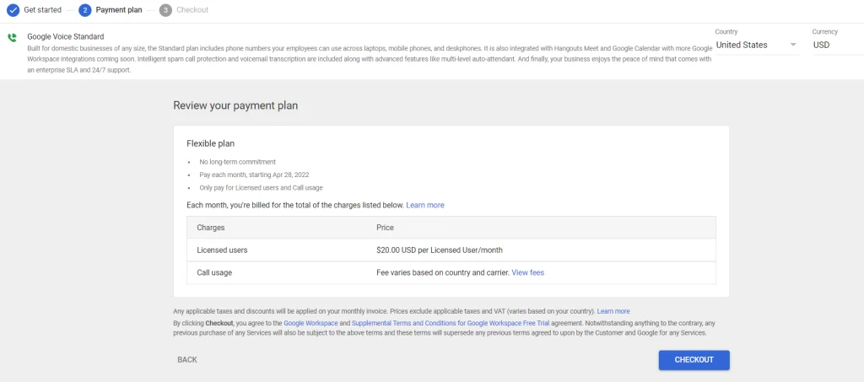
Task: Click the step 3 Checkout circle icon
Action: click(165, 10)
